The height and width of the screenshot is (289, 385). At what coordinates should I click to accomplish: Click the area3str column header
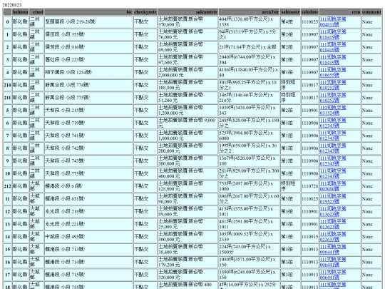pos(250,12)
